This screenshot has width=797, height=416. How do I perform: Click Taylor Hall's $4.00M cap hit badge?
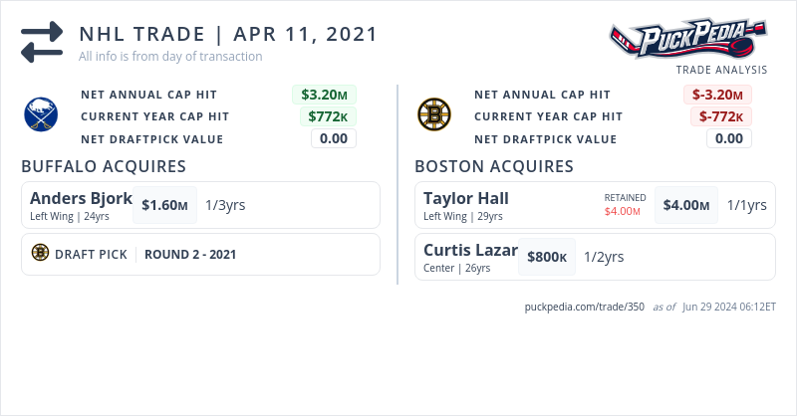click(x=686, y=205)
